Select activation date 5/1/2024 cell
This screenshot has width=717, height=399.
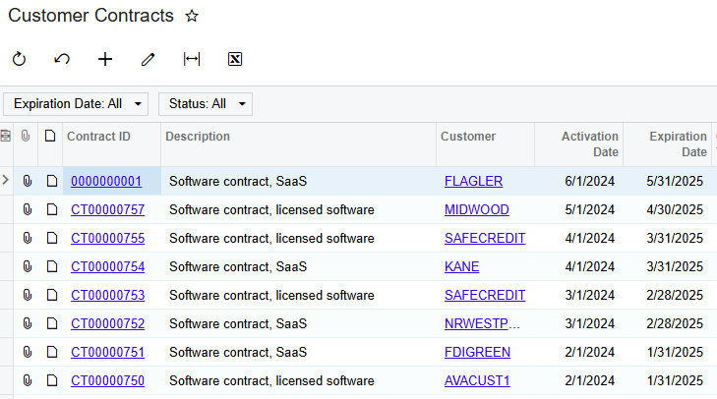(579, 209)
